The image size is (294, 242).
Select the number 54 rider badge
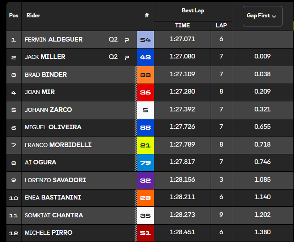[x=145, y=40]
